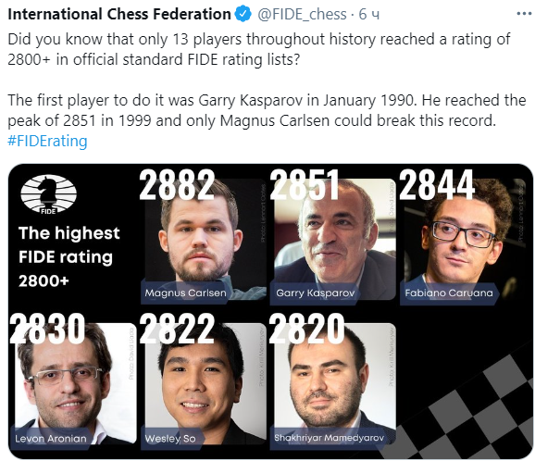The width and height of the screenshot is (535, 461).
Task: Click the #FIDErating hashtag
Action: 47,141
